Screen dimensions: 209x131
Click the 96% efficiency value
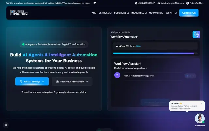[x=138, y=46]
